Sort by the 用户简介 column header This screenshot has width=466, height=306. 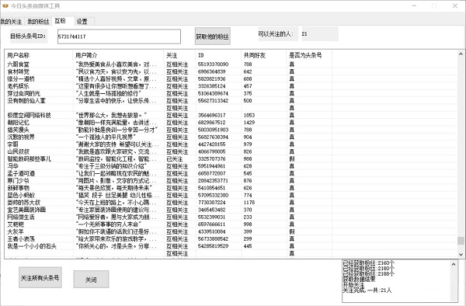pyautogui.click(x=118, y=55)
